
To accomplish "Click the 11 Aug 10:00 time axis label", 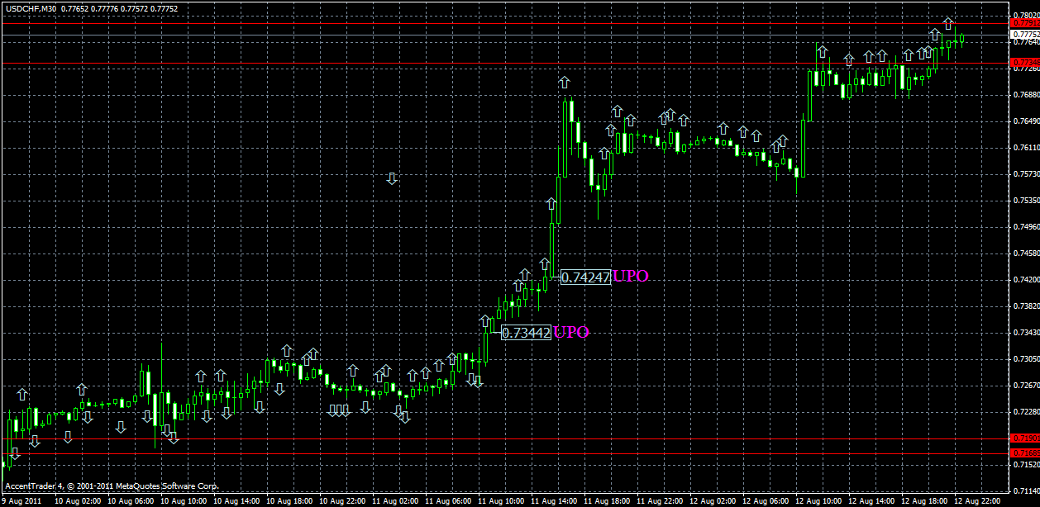I will [x=500, y=500].
